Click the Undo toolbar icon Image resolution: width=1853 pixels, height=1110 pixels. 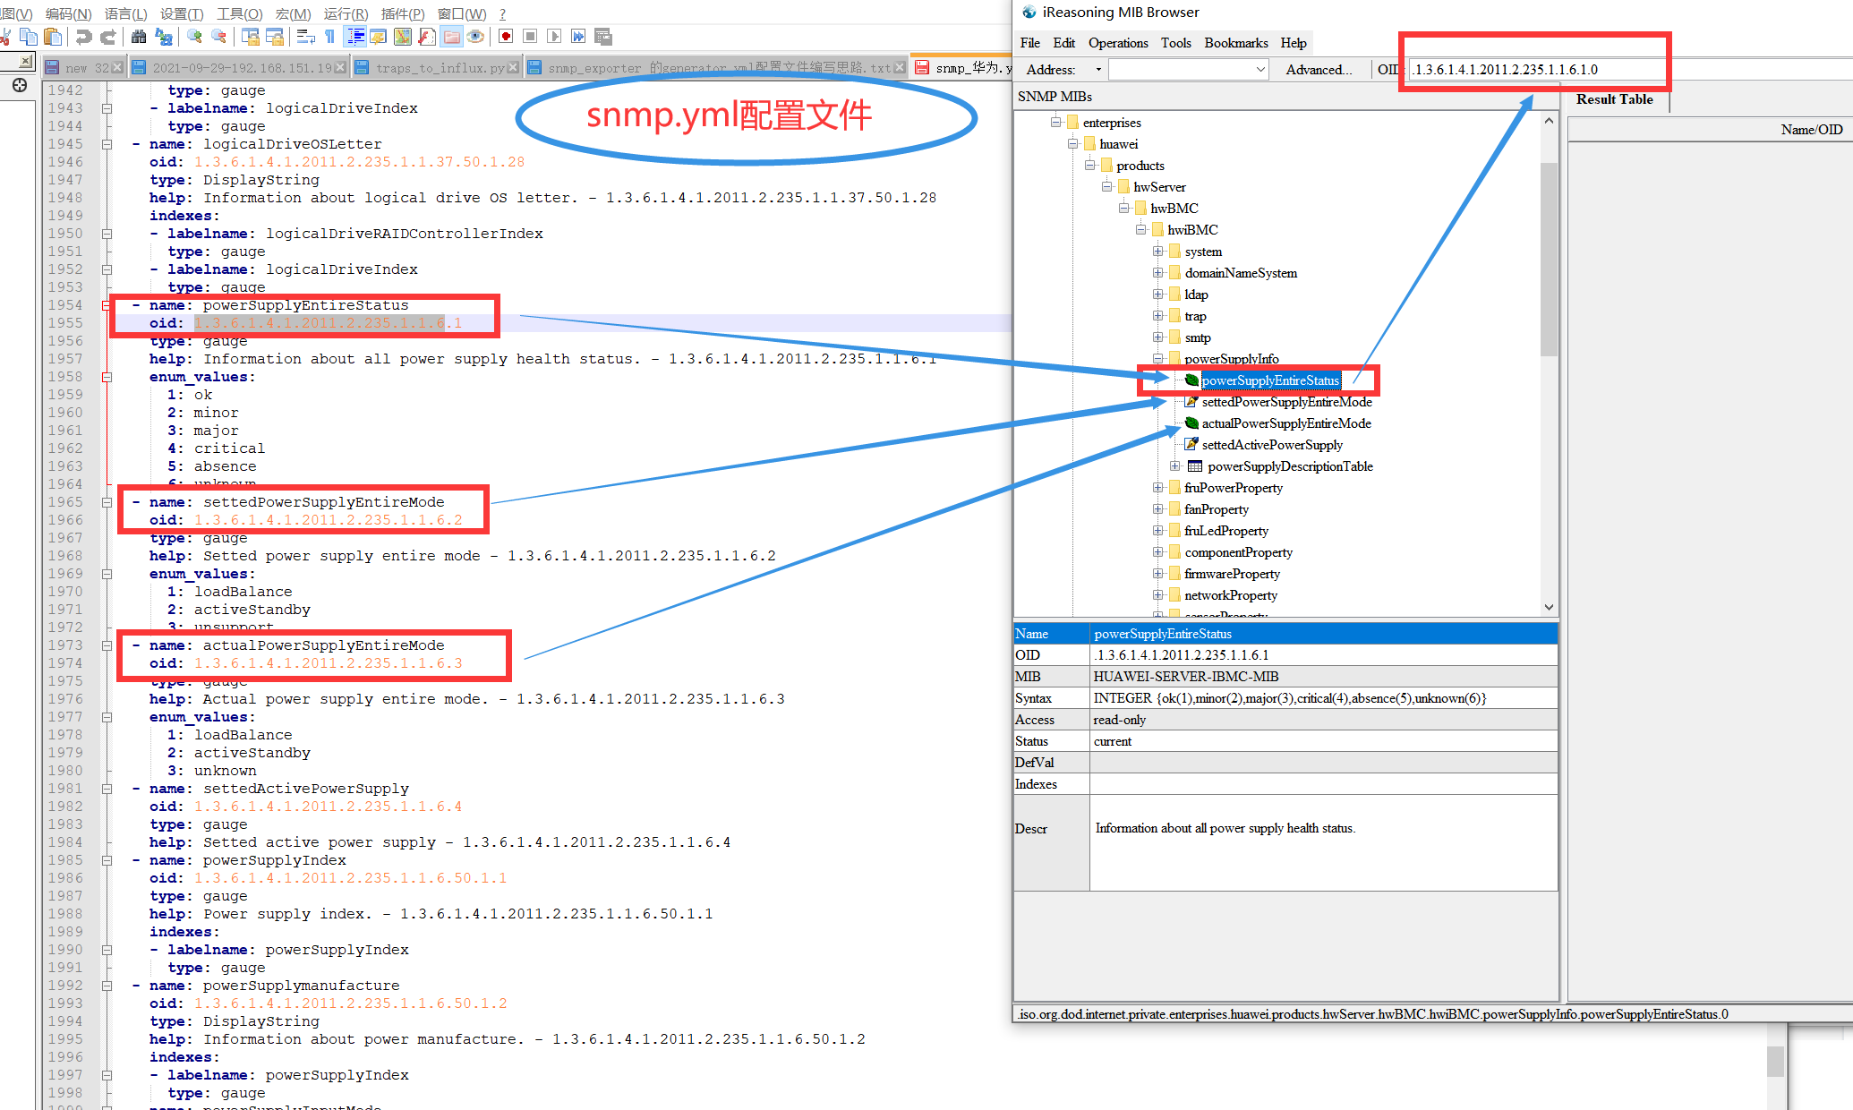coord(83,37)
